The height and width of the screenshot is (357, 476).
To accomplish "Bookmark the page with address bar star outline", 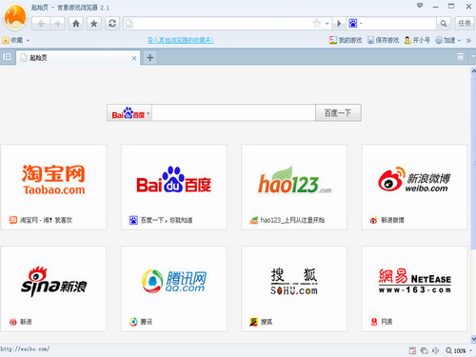I will pyautogui.click(x=316, y=23).
